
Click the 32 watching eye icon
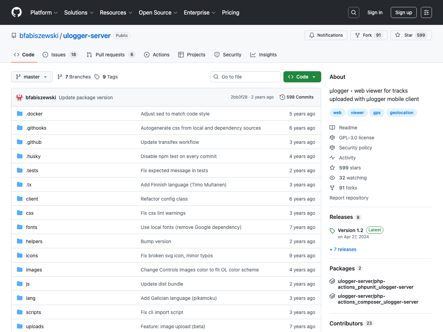point(332,178)
